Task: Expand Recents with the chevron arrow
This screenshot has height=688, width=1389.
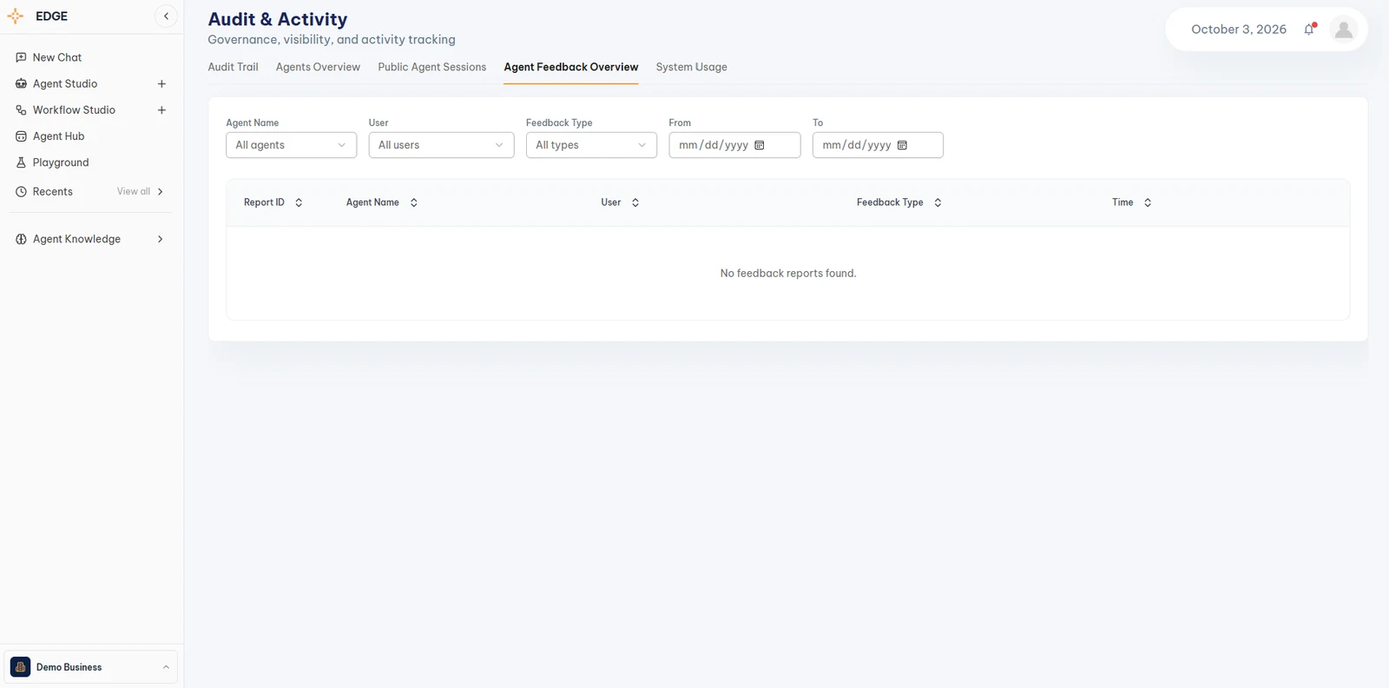Action: click(x=160, y=192)
